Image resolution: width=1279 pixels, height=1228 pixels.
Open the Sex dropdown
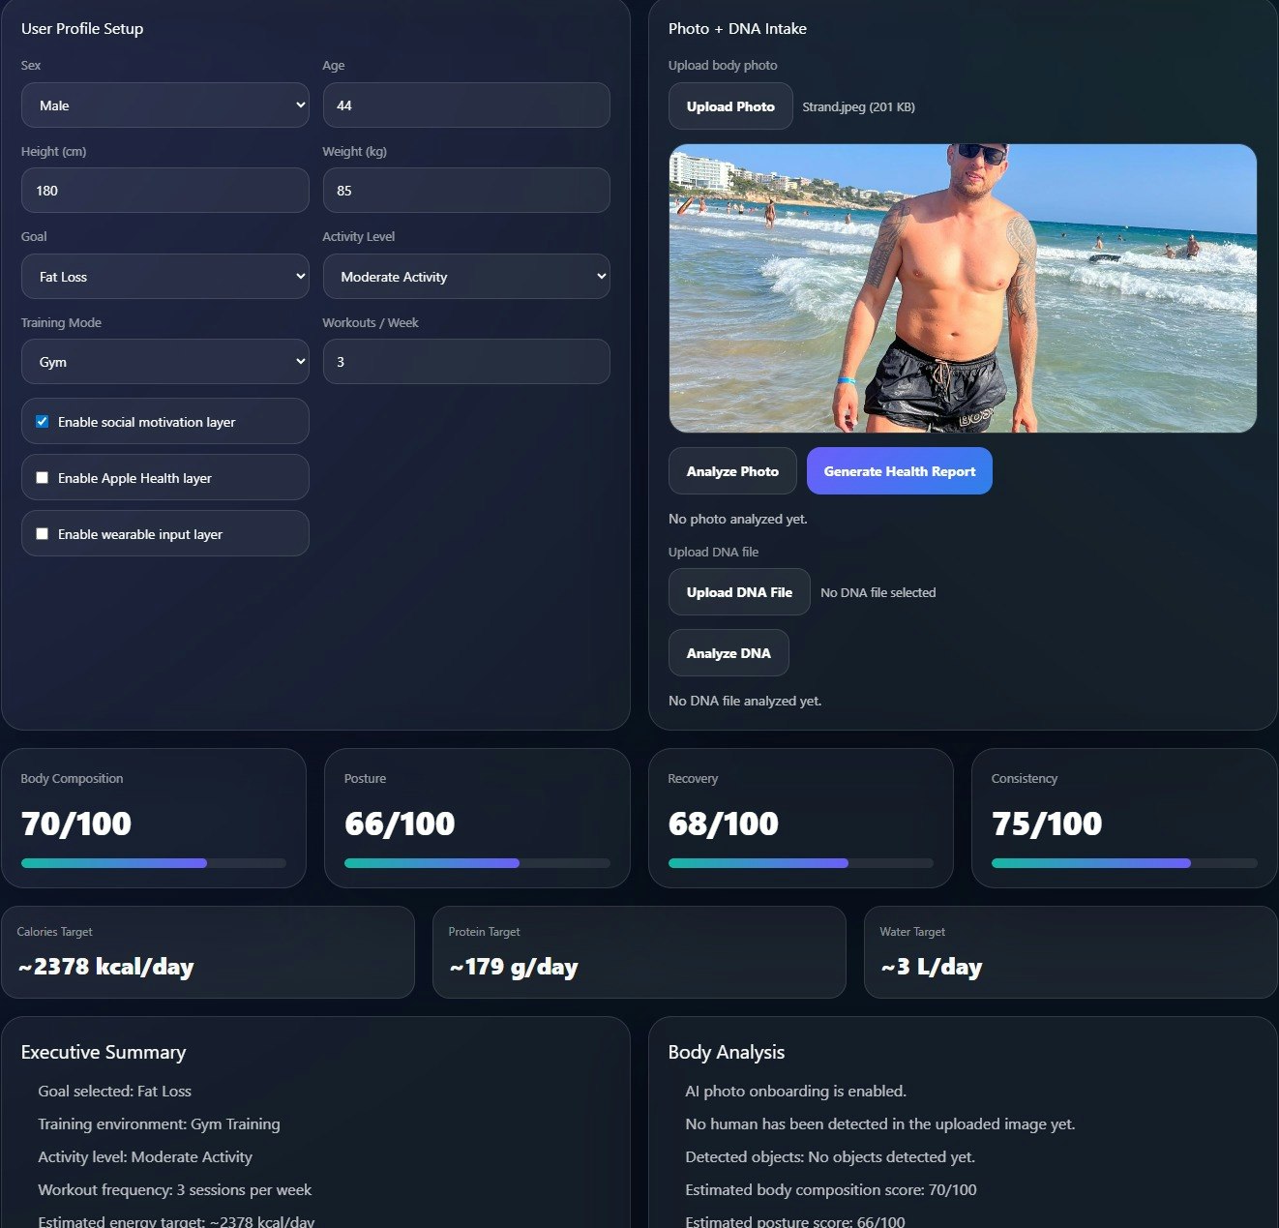click(164, 105)
